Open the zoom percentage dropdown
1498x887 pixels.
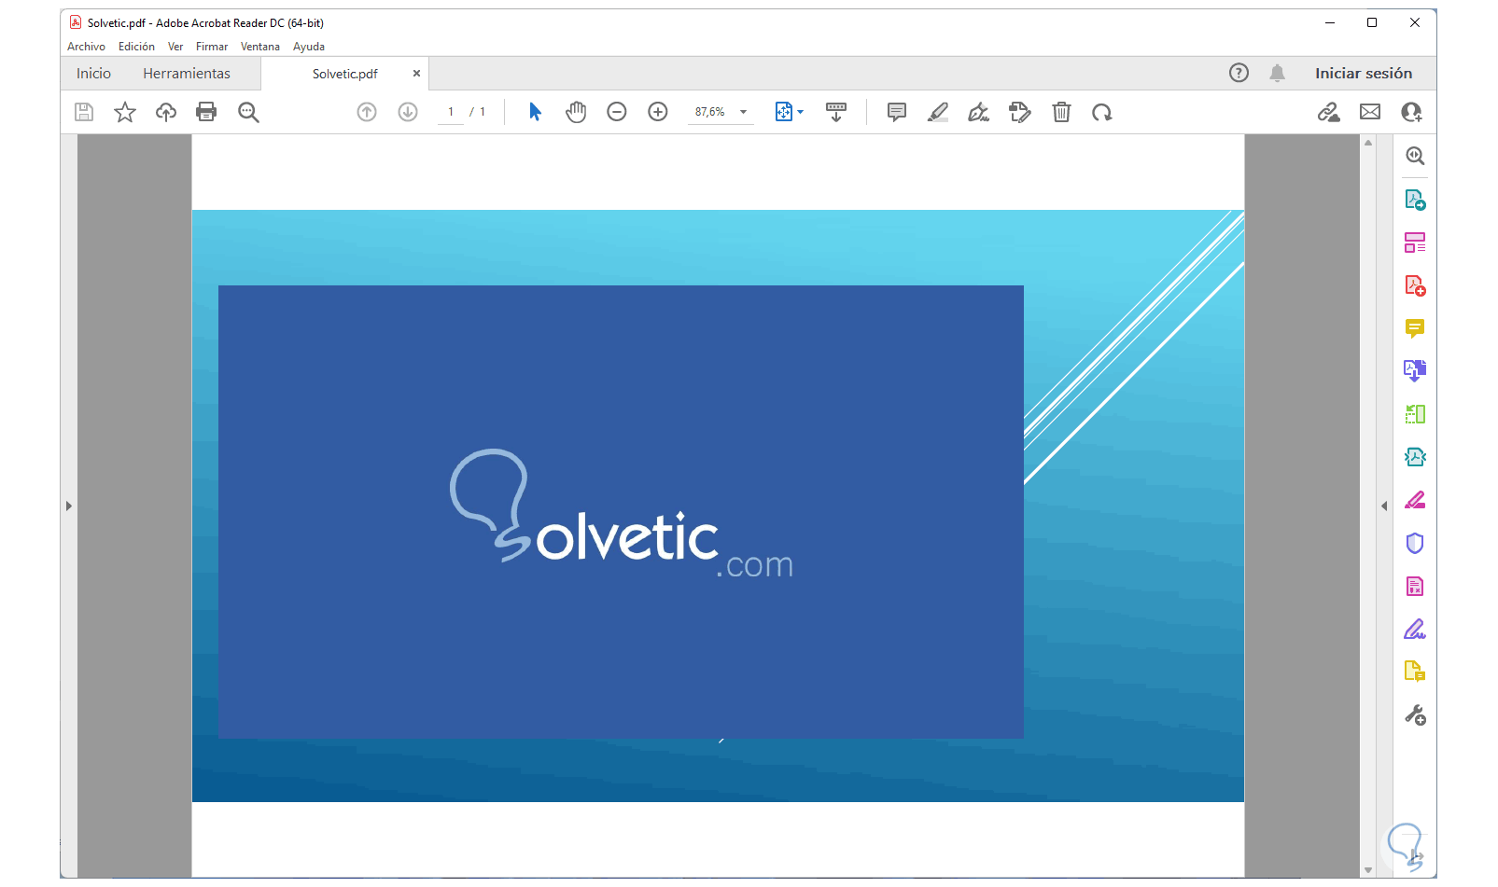[x=744, y=112]
